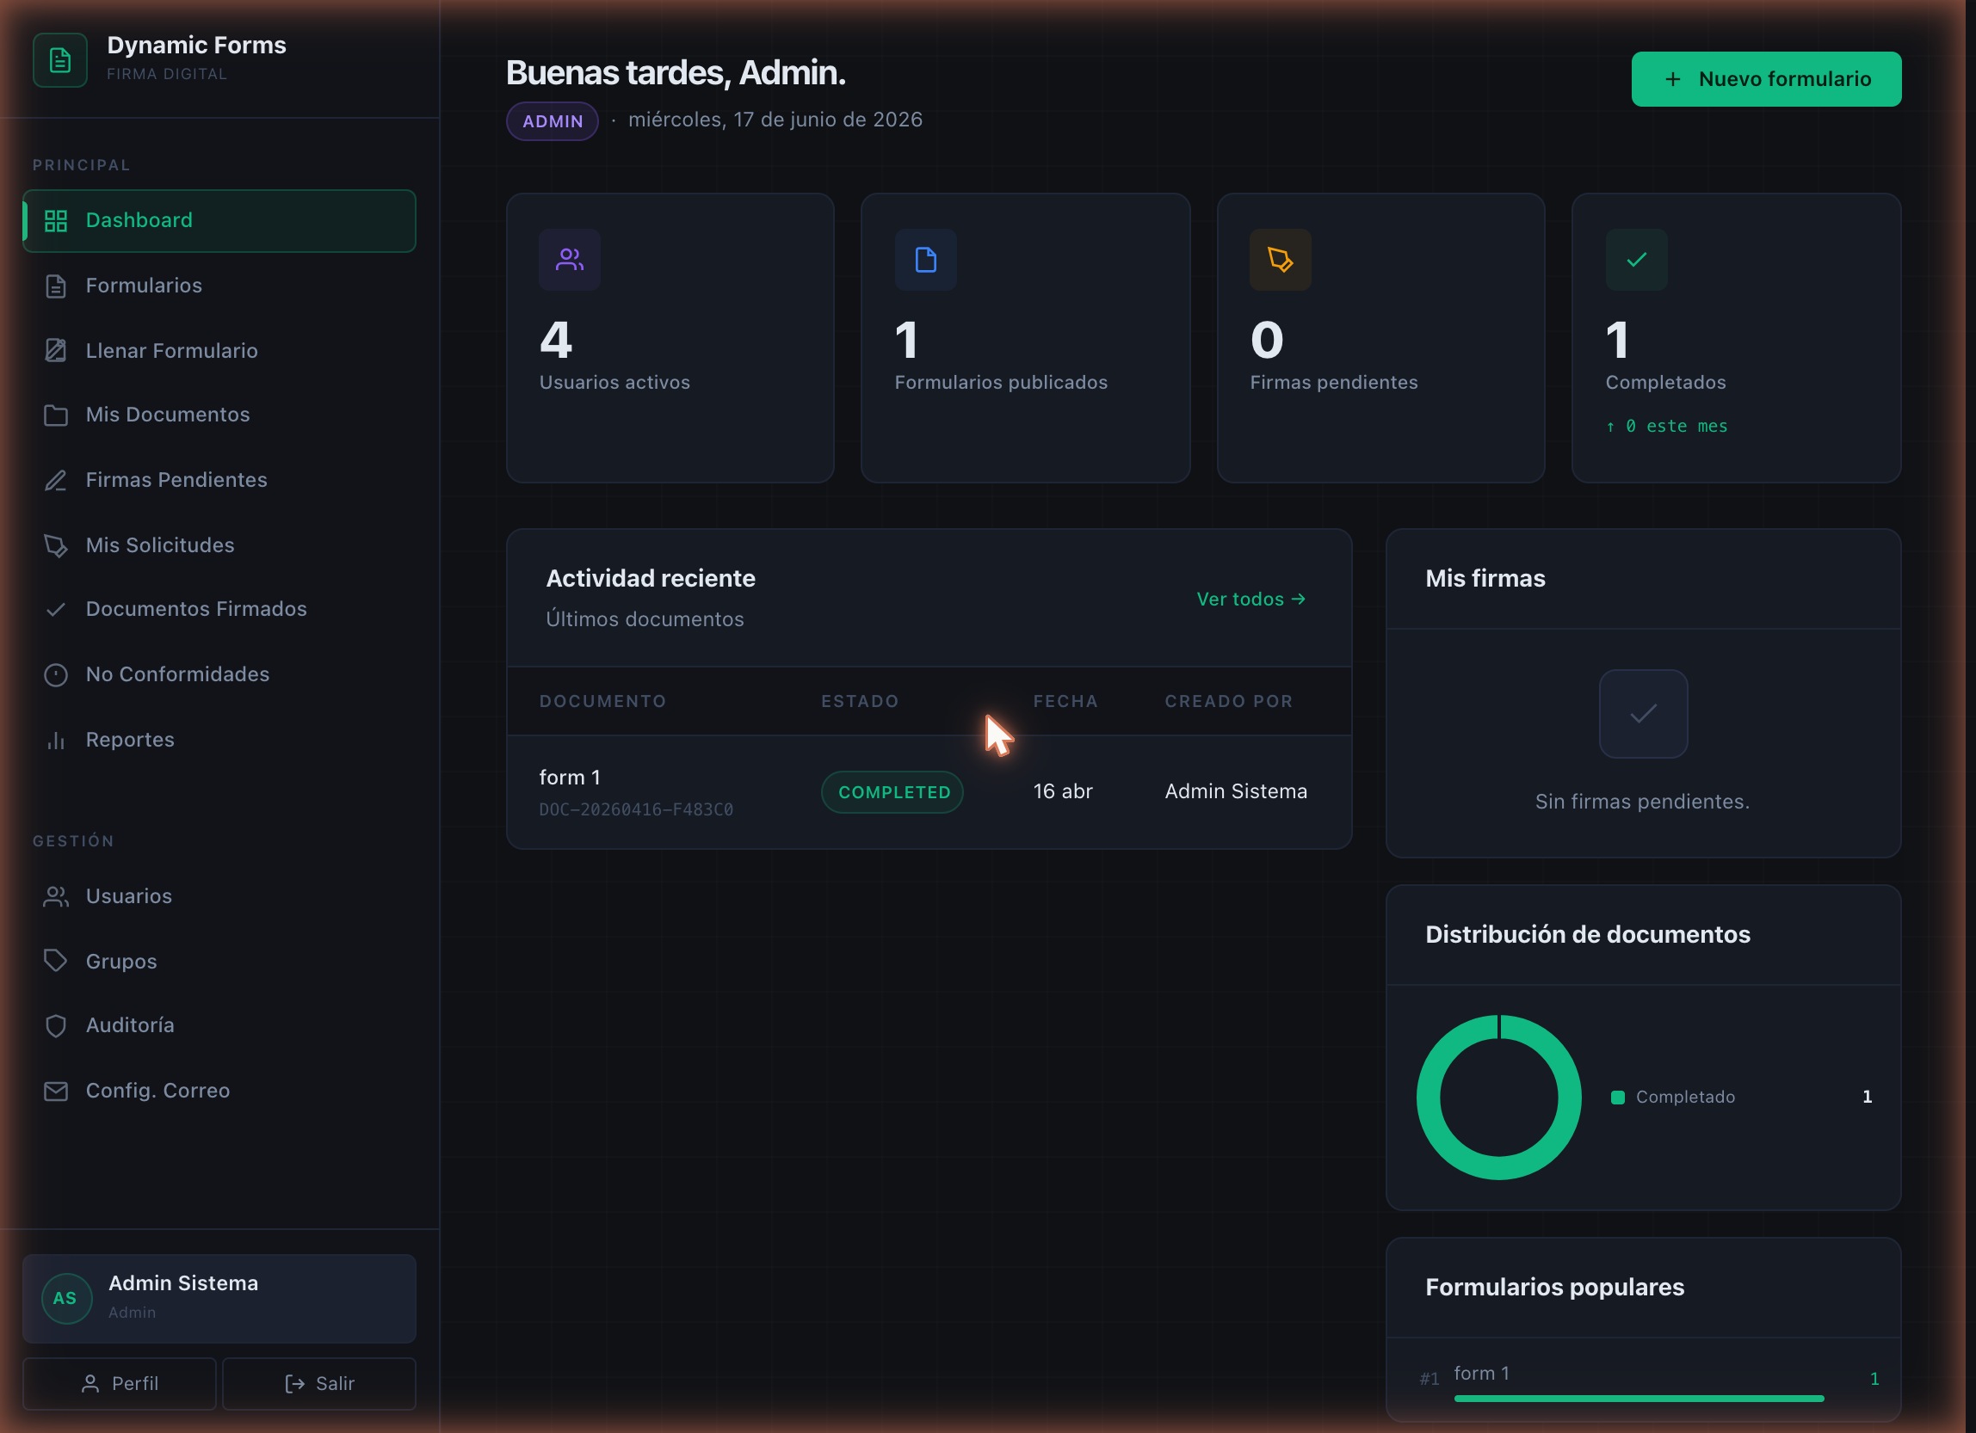Click the ADMIN role badge
The image size is (1976, 1433).
(x=553, y=121)
